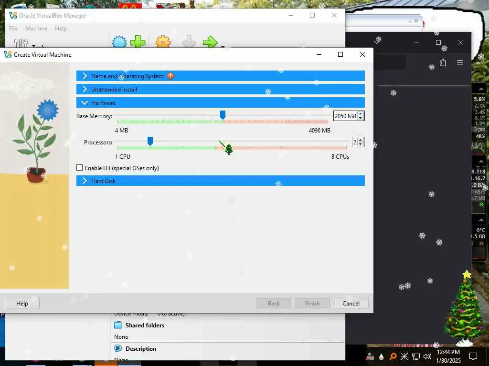Screen dimensions: 489x366
Task: Click the 4 MB minimum memory label
Action: [121, 131]
